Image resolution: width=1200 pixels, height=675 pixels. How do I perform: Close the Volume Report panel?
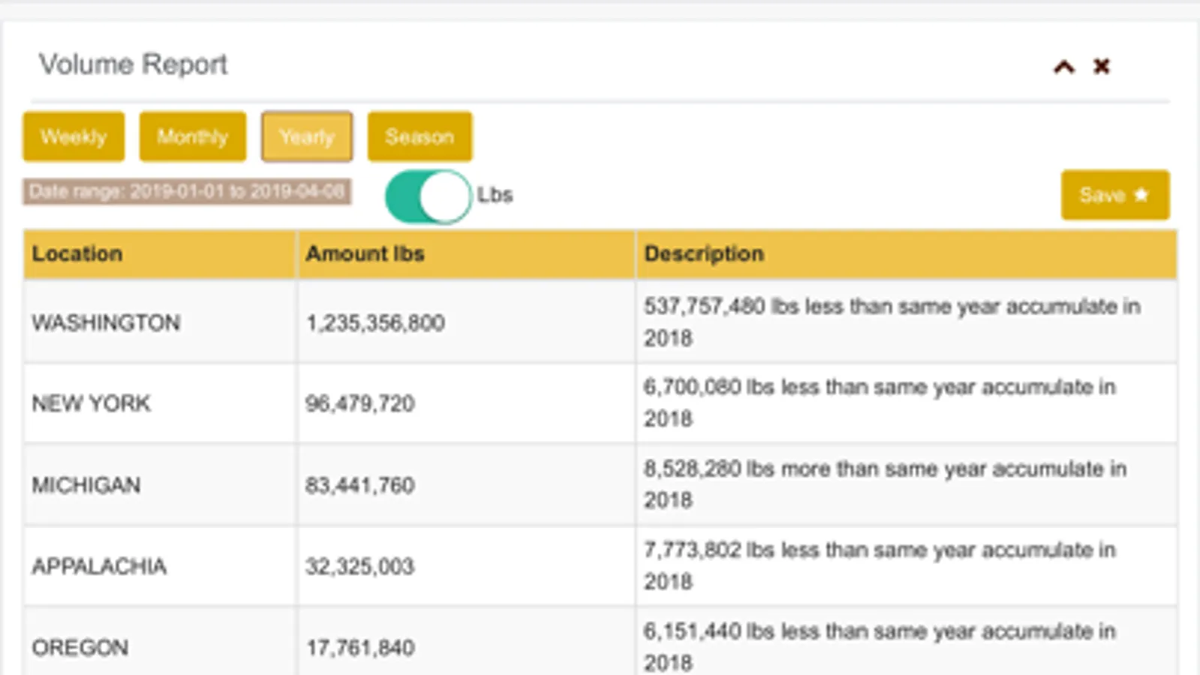point(1101,67)
